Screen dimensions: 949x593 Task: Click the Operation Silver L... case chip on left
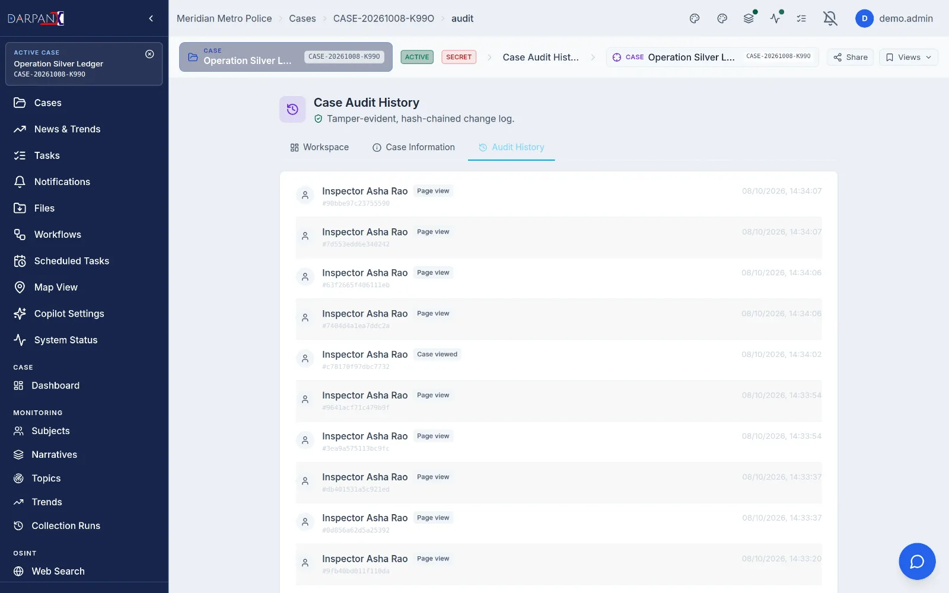pyautogui.click(x=286, y=57)
